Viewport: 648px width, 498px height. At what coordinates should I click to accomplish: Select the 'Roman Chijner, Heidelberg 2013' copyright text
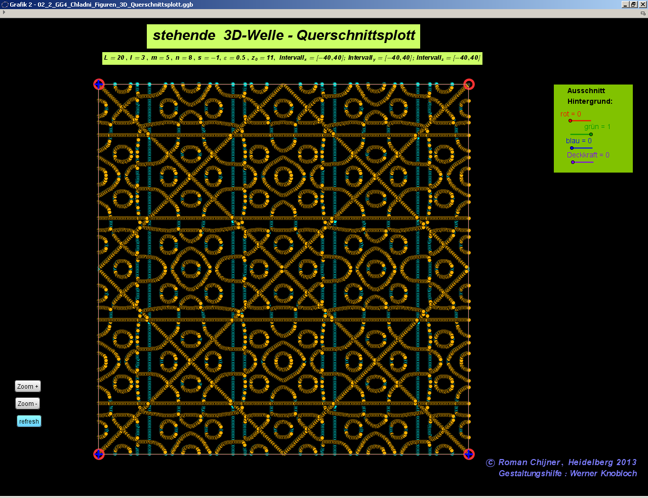pyautogui.click(x=561, y=462)
